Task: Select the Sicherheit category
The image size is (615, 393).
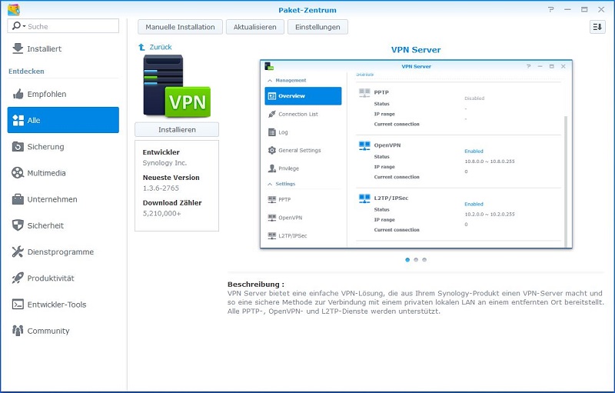Action: coord(63,225)
